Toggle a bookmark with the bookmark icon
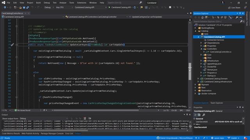Screen dimensions: 250x140 [x=170, y=7]
